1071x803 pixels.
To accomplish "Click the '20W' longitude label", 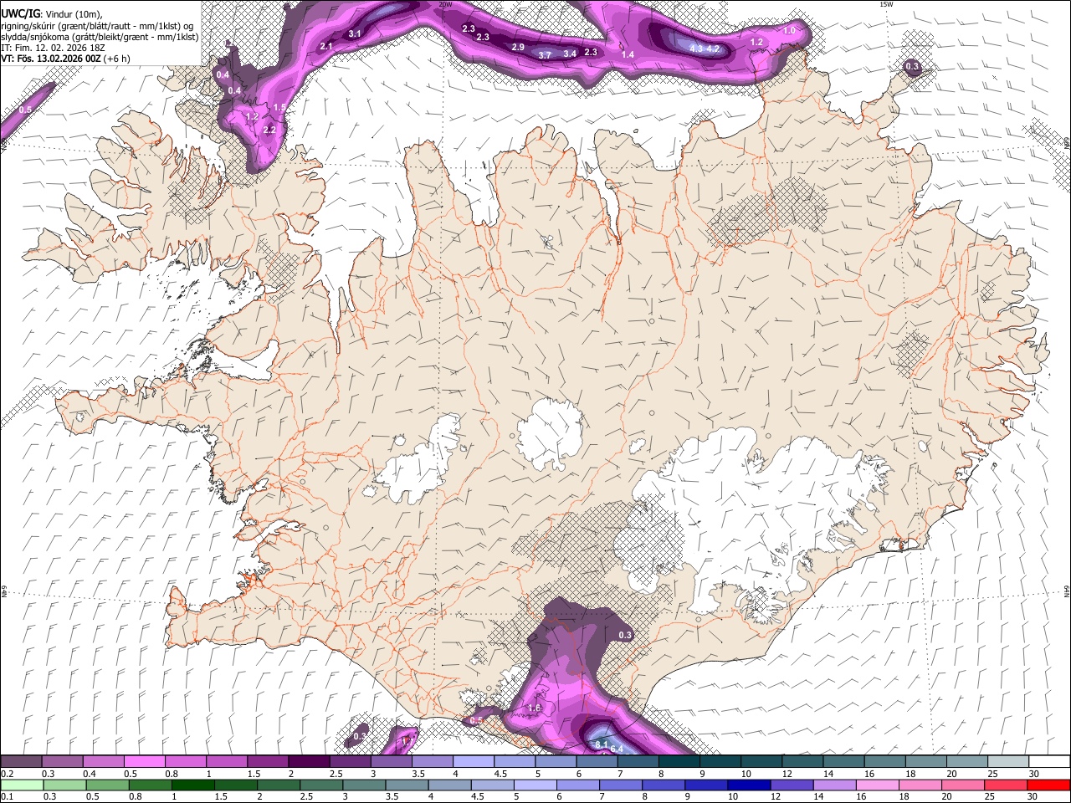I will (445, 4).
